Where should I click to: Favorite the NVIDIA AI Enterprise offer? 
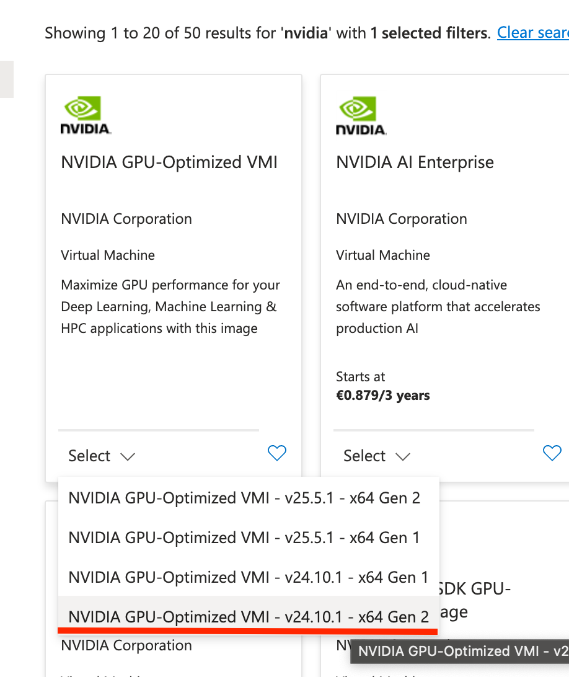(x=552, y=454)
